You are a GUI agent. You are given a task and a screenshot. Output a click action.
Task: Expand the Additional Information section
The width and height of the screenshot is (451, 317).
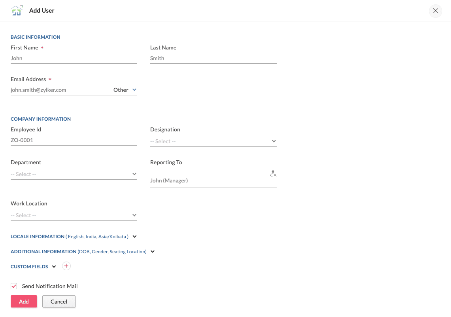click(x=153, y=252)
